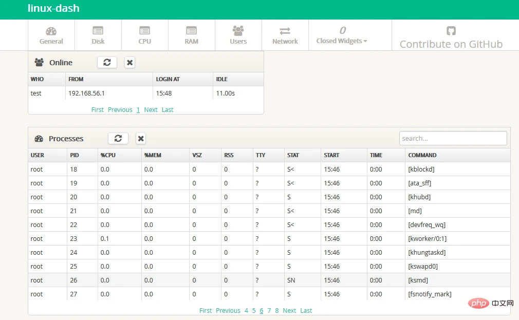Open page 4 of Processes
519x320 pixels.
(246, 310)
